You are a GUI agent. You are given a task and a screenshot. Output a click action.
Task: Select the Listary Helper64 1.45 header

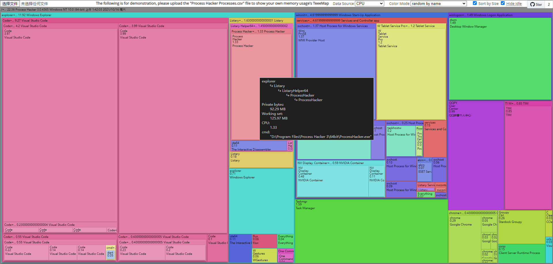click(x=261, y=26)
